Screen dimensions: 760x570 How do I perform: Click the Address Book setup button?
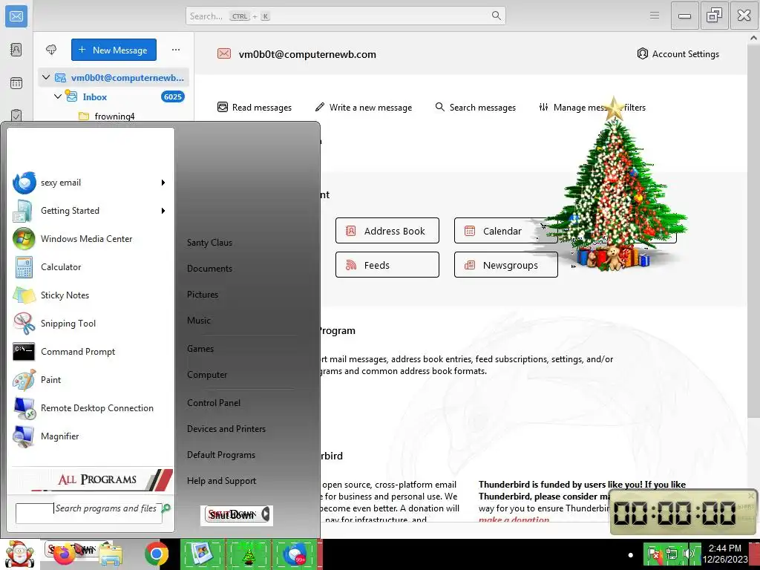coord(387,231)
